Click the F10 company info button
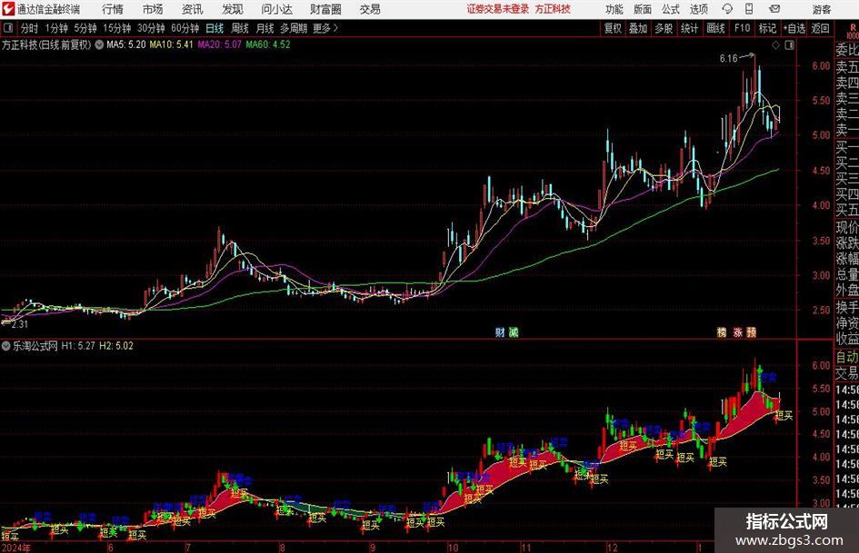The image size is (859, 553). coord(743,28)
